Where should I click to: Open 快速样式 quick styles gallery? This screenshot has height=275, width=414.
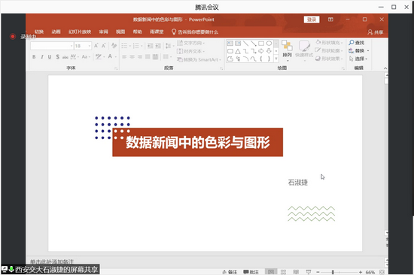click(x=304, y=51)
